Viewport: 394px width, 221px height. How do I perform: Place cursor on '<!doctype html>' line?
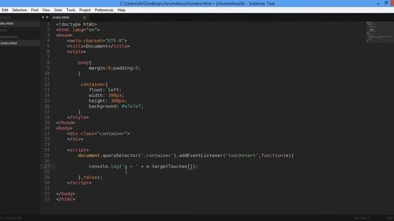tap(76, 25)
